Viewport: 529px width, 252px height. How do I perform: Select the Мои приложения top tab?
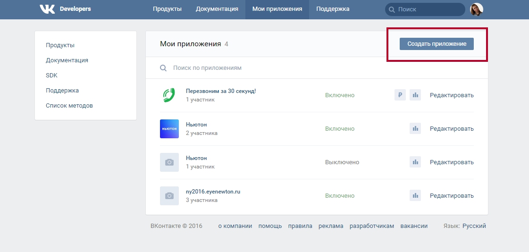coord(277,9)
